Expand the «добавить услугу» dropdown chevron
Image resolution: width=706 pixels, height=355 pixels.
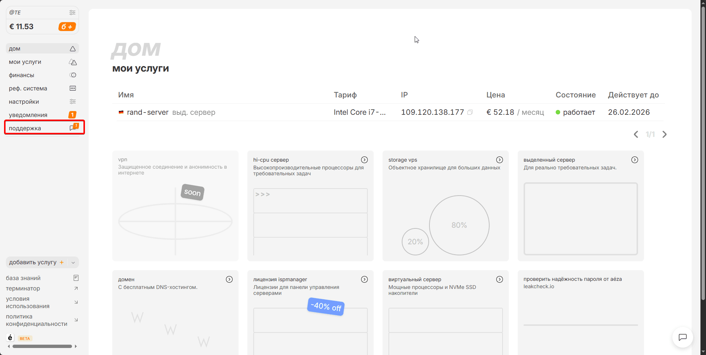[x=73, y=263]
